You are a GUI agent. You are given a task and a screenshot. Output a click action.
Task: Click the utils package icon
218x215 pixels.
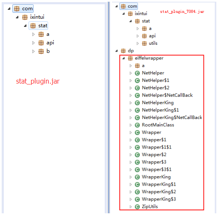point(144,44)
